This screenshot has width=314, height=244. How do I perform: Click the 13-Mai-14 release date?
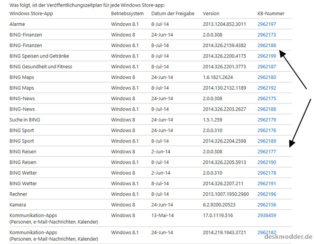[162, 216]
